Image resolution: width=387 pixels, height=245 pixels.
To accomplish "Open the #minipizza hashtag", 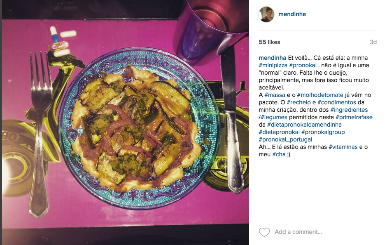I will [x=273, y=65].
